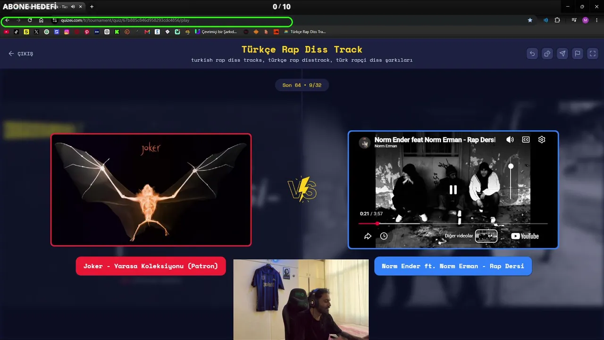Open the purple M profile avatar
Viewport: 604px width, 340px height.
tap(586, 20)
